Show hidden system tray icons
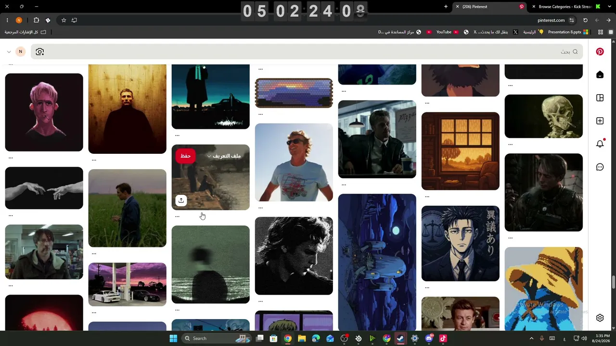This screenshot has height=346, width=616. (531, 338)
